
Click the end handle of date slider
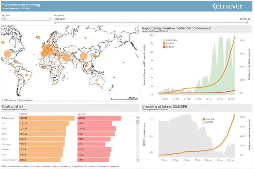(x=247, y=22)
